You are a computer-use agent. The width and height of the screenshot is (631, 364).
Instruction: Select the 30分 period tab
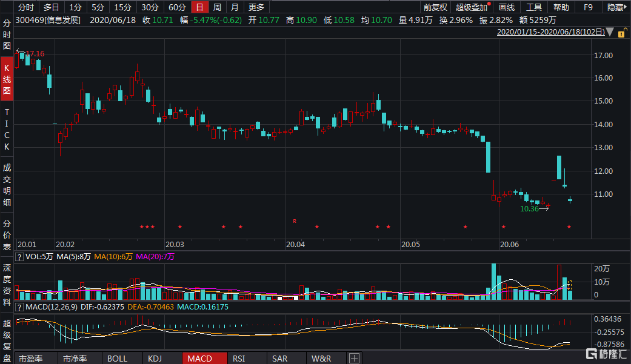(150, 7)
